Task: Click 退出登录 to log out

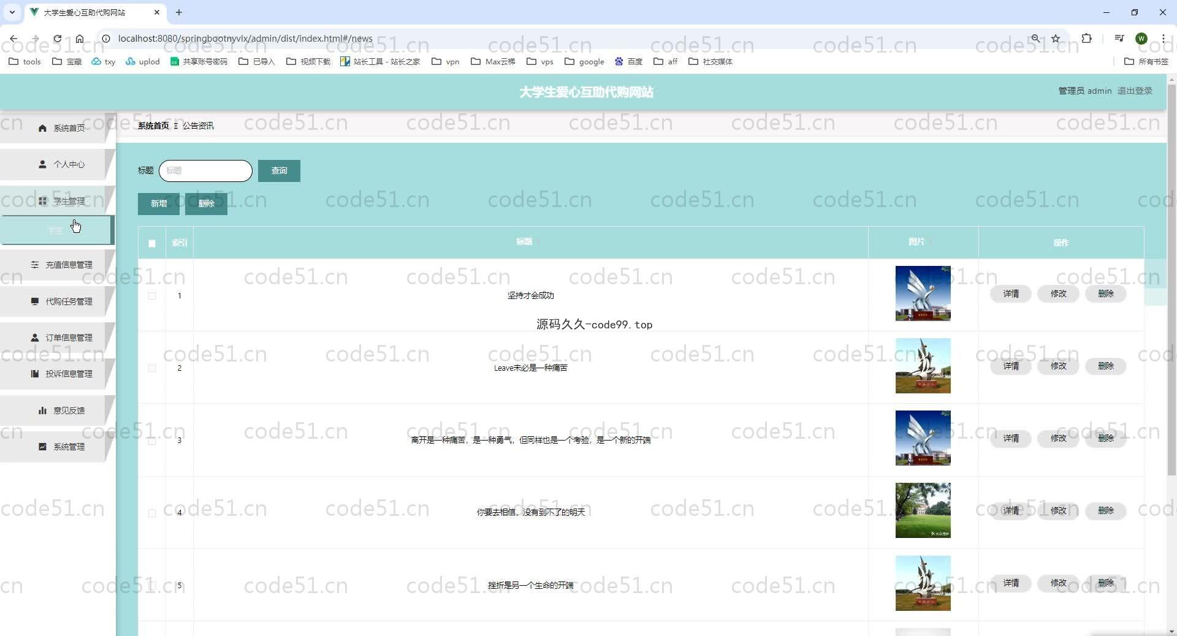Action: point(1135,91)
